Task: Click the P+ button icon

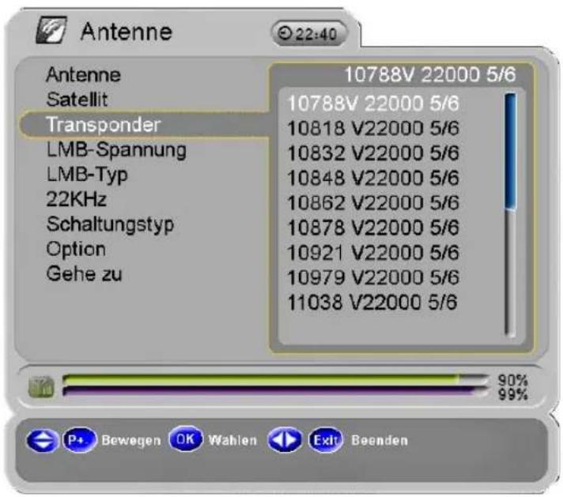Action: [79, 440]
